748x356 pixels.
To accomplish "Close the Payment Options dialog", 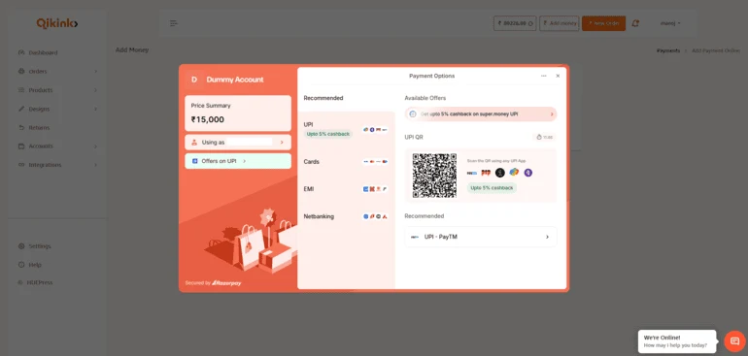I will (x=558, y=76).
